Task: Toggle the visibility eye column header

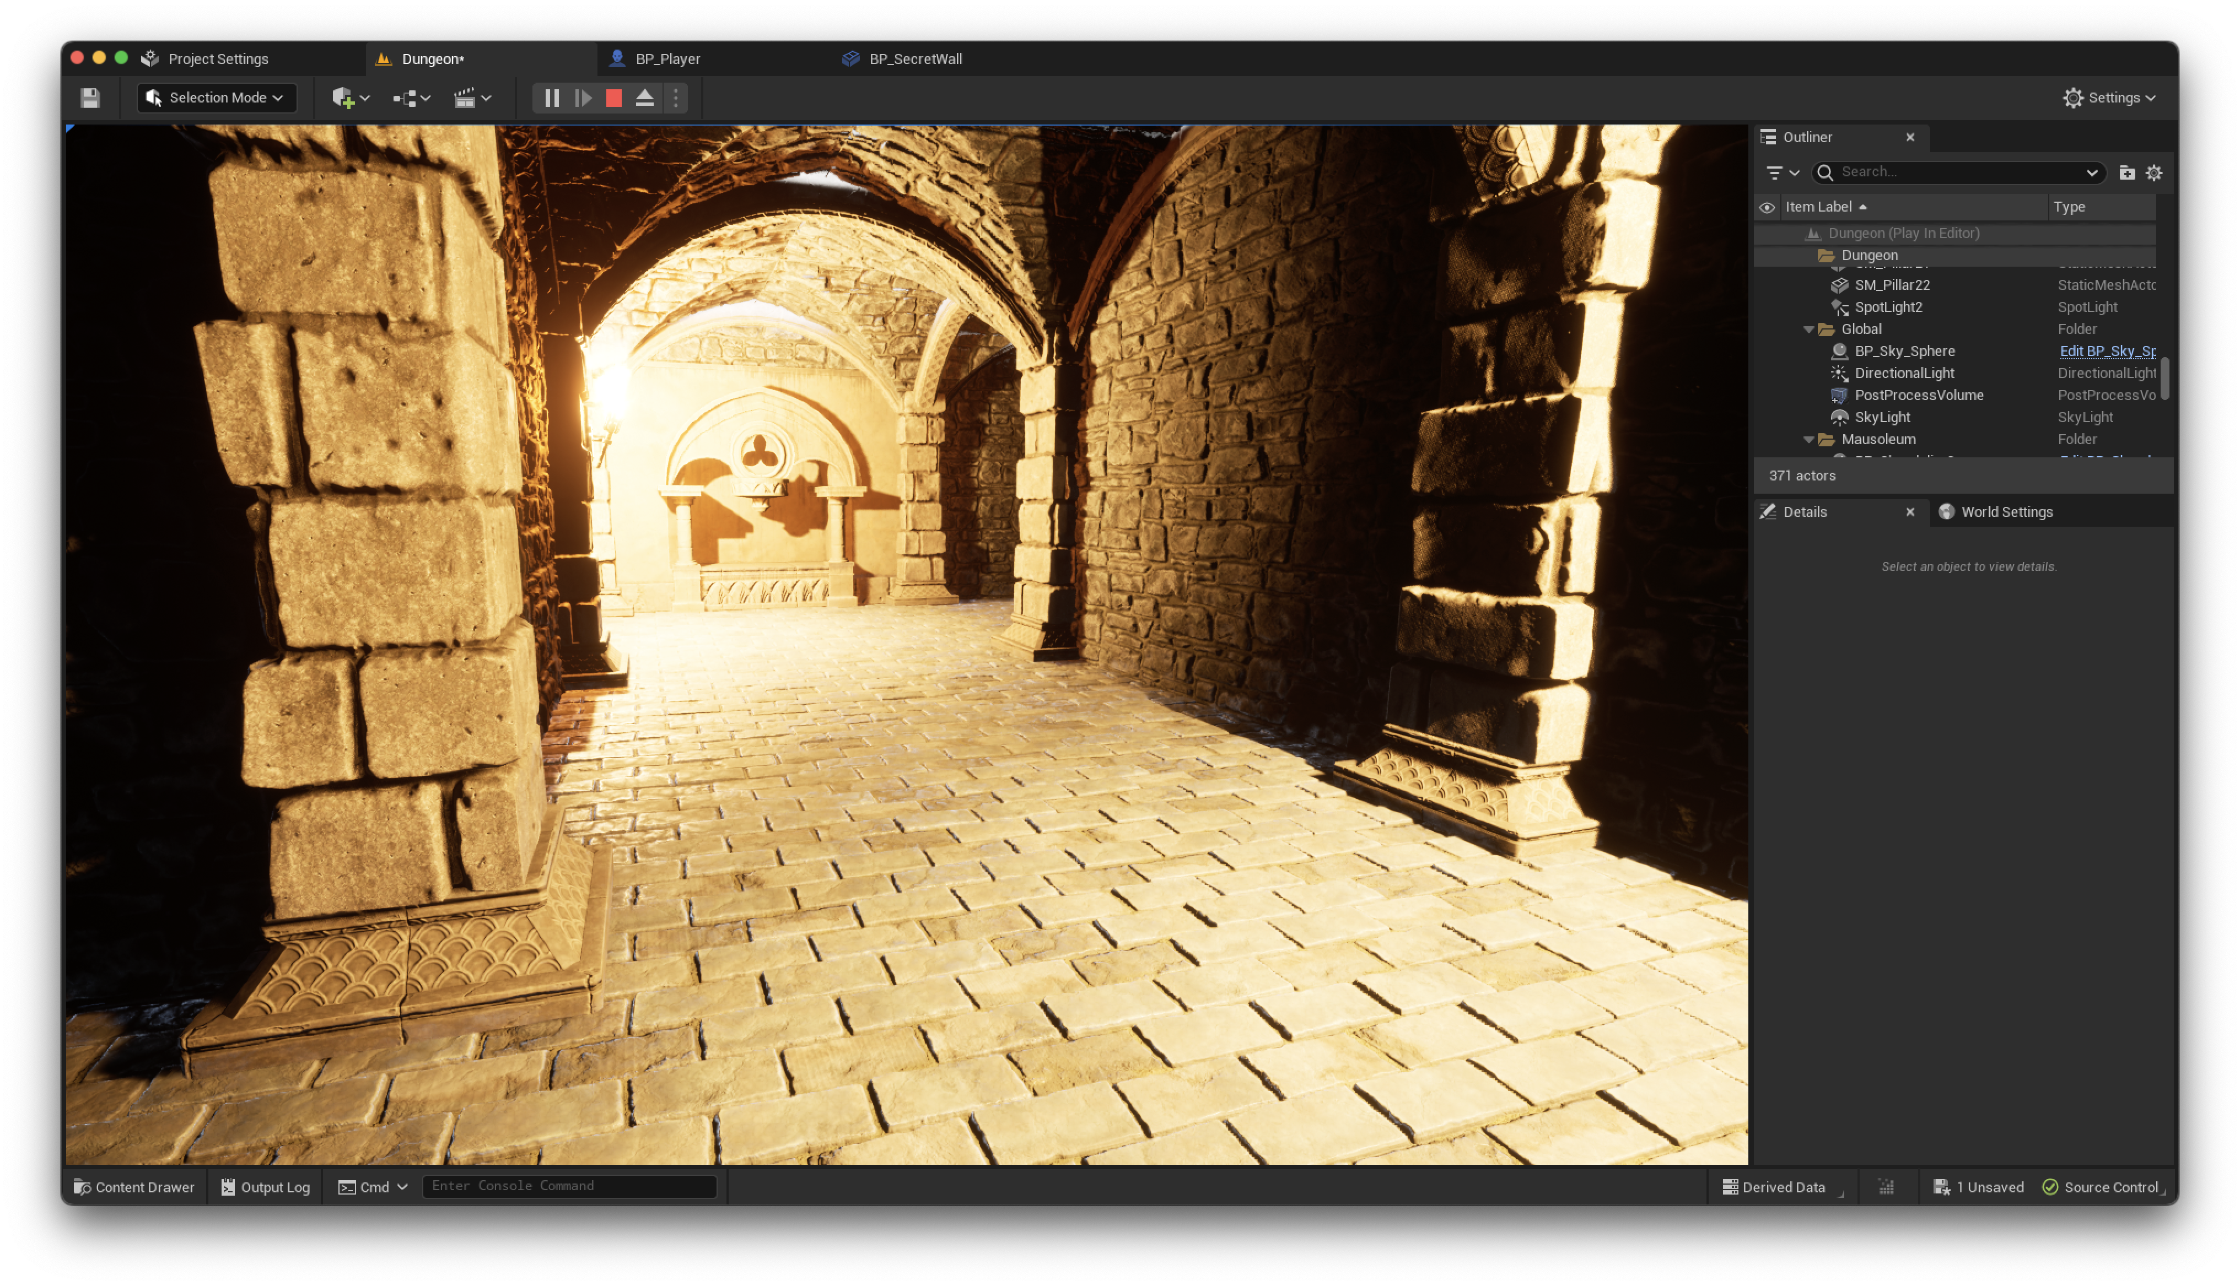Action: 1767,208
